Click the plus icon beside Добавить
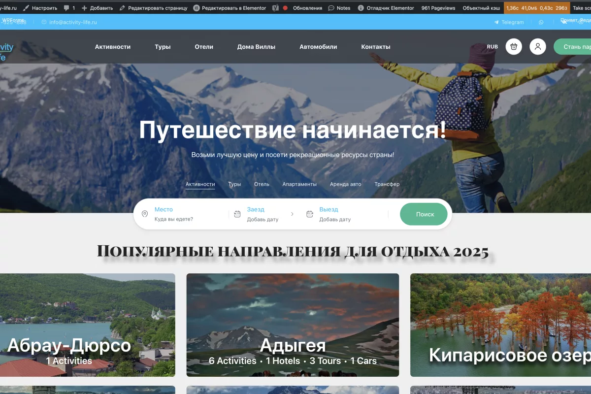591x394 pixels. (84, 8)
